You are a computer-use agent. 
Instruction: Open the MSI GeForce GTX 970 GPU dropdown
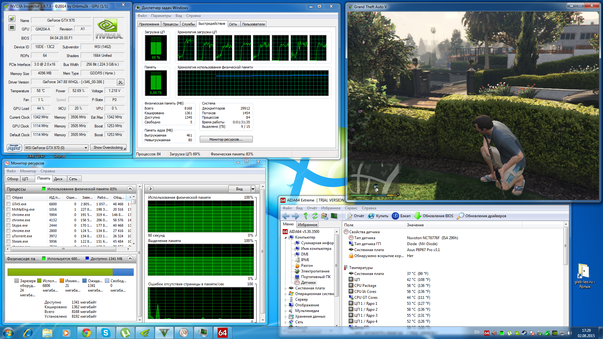pos(86,148)
